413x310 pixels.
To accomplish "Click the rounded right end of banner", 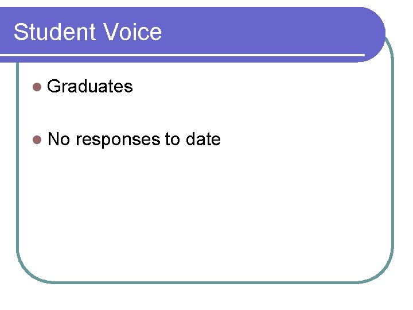I will pyautogui.click(x=373, y=34).
